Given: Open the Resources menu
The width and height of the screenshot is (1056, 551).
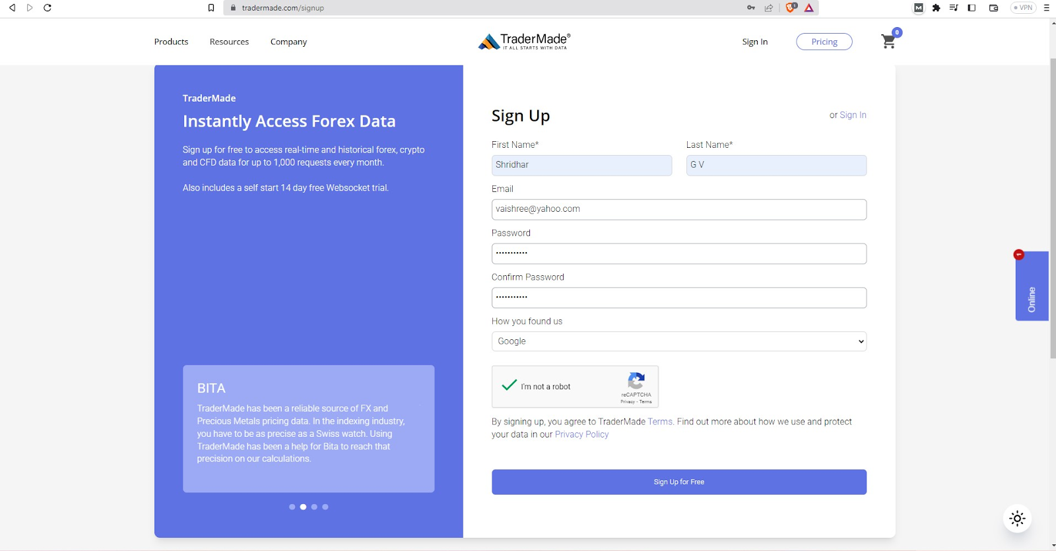Looking at the screenshot, I should tap(229, 42).
